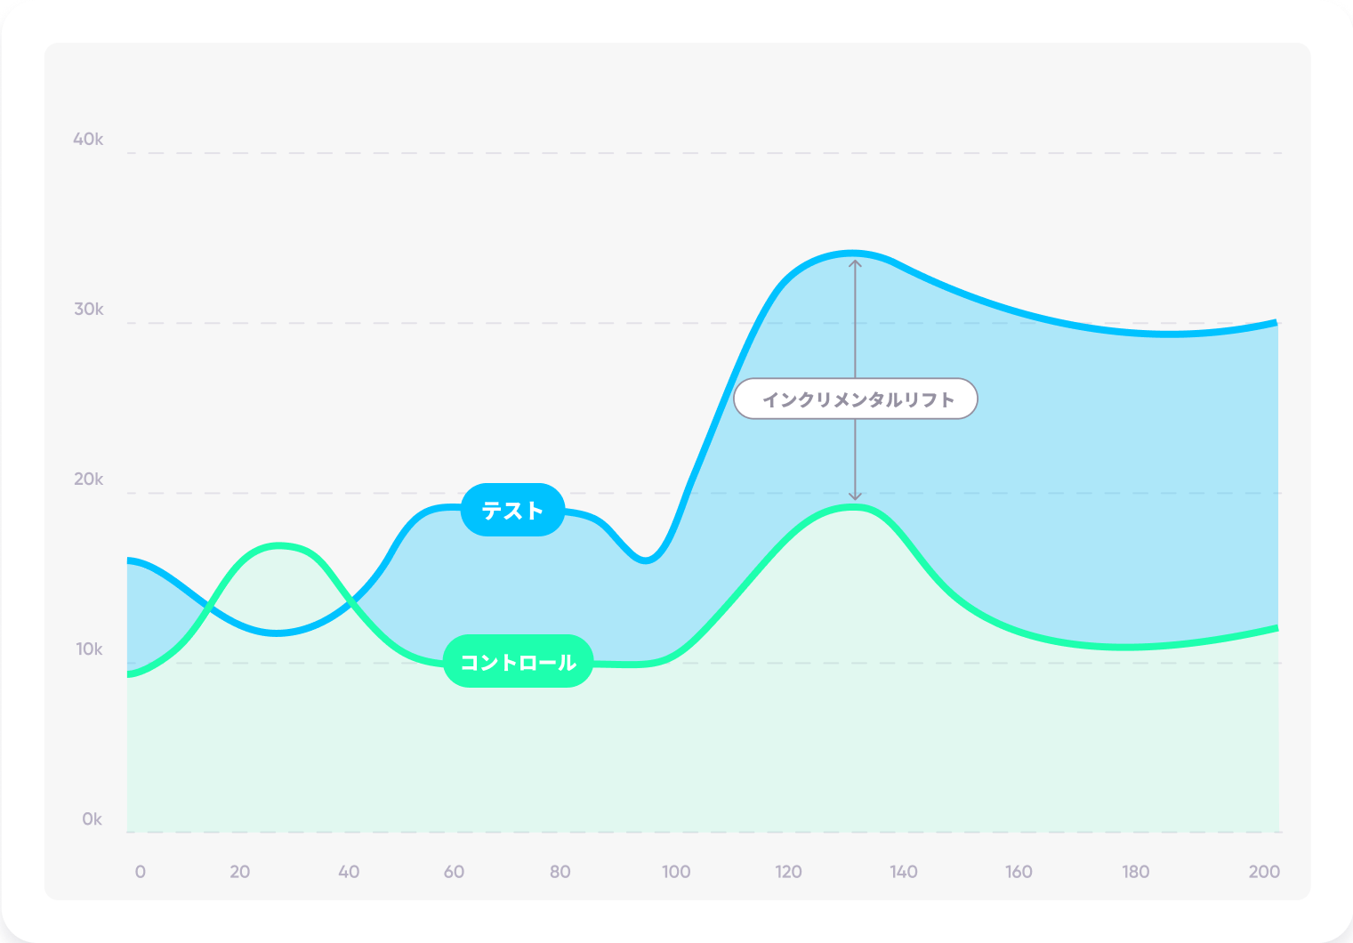
Task: Click the 30k y-axis label
Action: tap(88, 310)
